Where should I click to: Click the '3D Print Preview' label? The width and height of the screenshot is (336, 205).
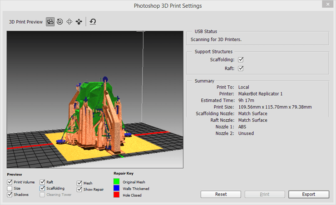pyautogui.click(x=26, y=22)
